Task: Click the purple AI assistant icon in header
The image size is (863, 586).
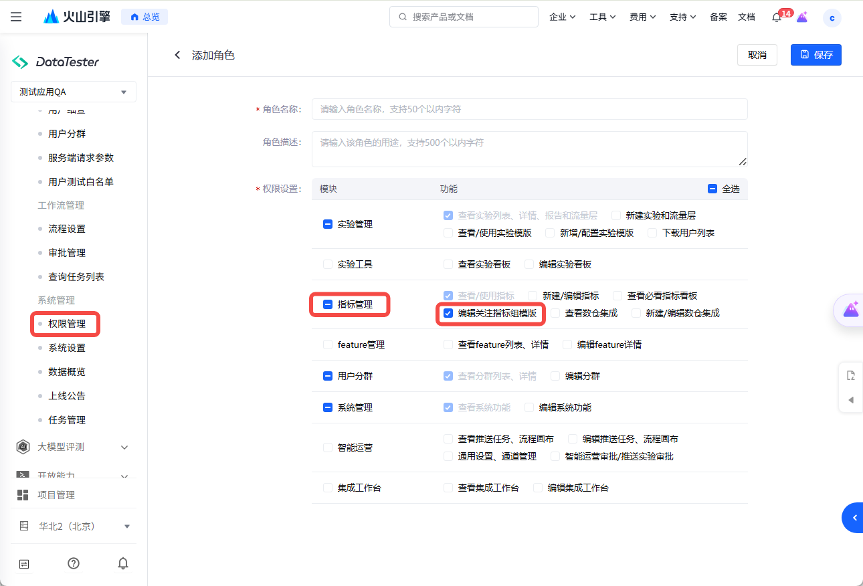Action: 802,17
